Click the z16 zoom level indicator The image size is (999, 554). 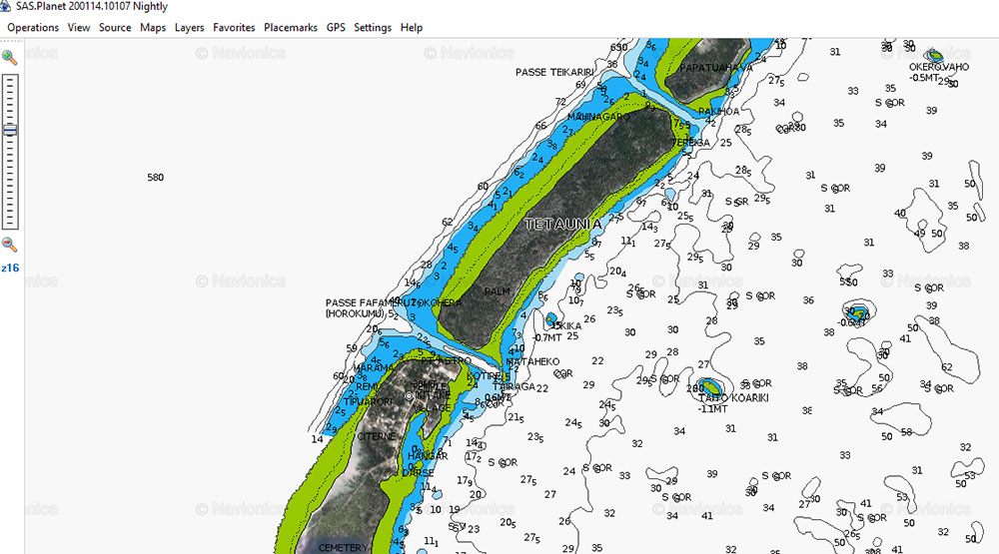click(9, 268)
